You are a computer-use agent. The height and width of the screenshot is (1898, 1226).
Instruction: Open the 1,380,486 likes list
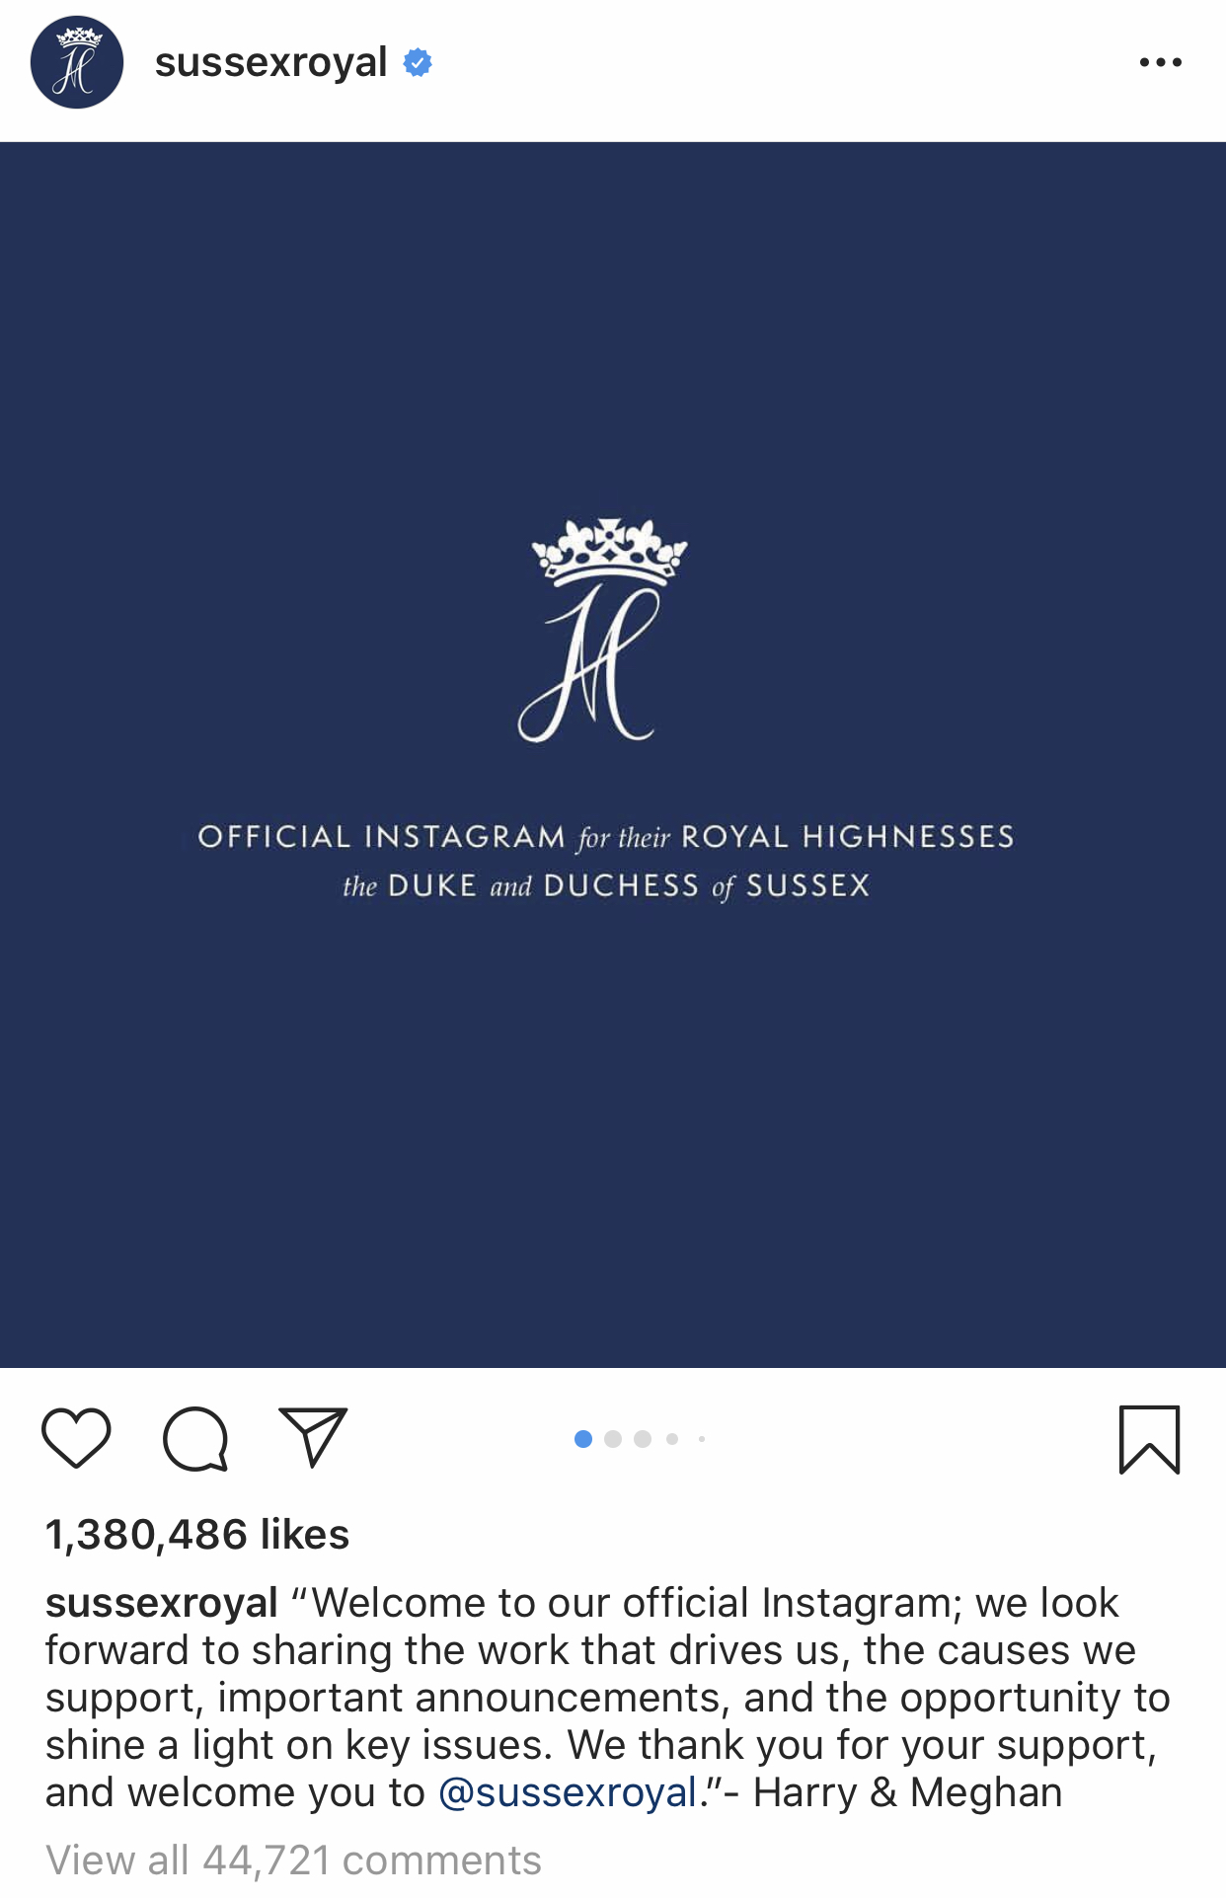point(197,1534)
